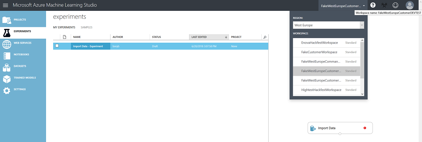This screenshot has height=142, width=422.
Task: Send feedback with the smiley icon
Action: pyautogui.click(x=395, y=5)
